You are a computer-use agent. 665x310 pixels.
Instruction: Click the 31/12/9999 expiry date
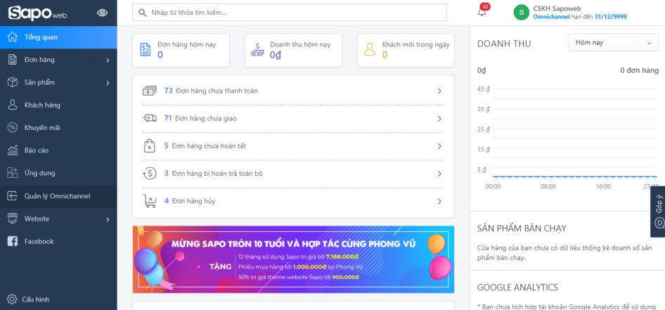pos(610,17)
